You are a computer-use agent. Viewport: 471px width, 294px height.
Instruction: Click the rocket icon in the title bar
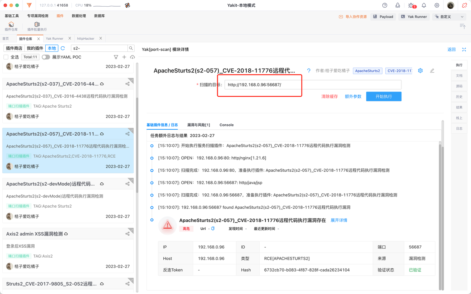coord(398,6)
